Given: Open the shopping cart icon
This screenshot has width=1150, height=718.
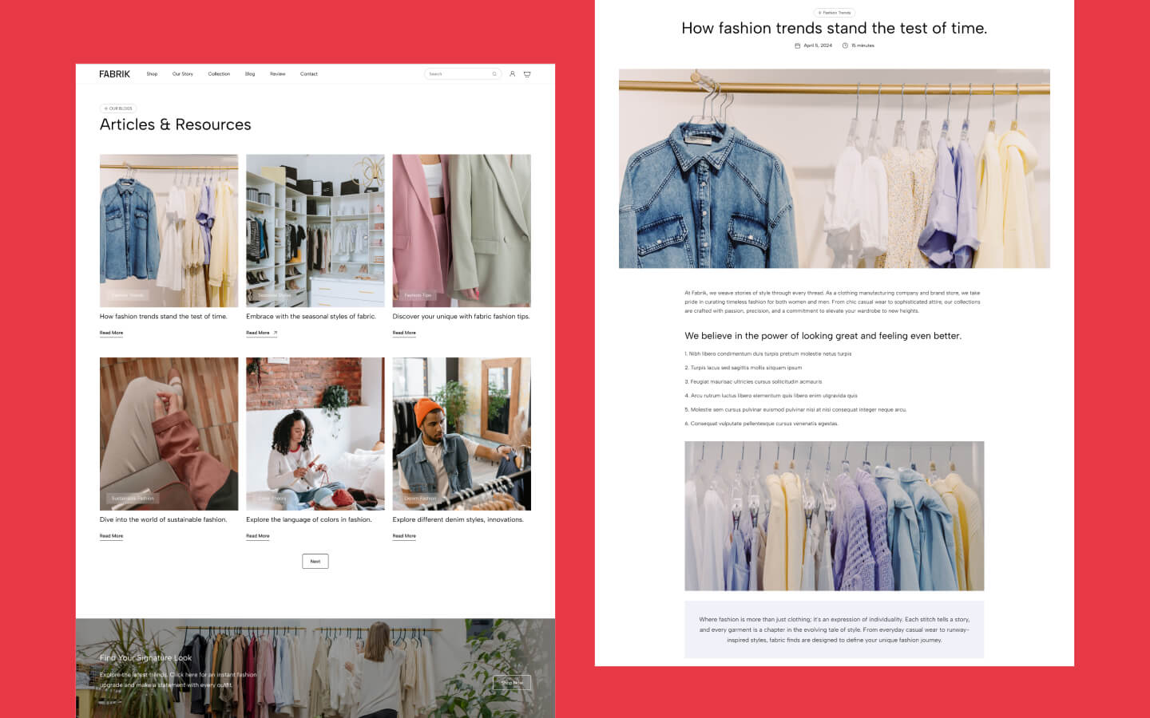Looking at the screenshot, I should (527, 73).
